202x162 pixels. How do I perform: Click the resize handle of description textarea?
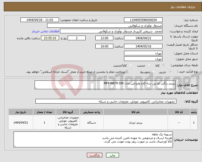click(36, 88)
